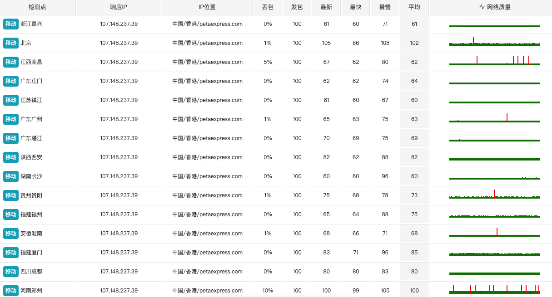Click the 移动 badge beside 北京
Screen dimensions: 552x297
pyautogui.click(x=10, y=43)
